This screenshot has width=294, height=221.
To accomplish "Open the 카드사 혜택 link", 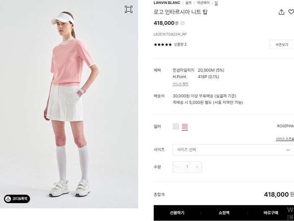I will click(180, 84).
